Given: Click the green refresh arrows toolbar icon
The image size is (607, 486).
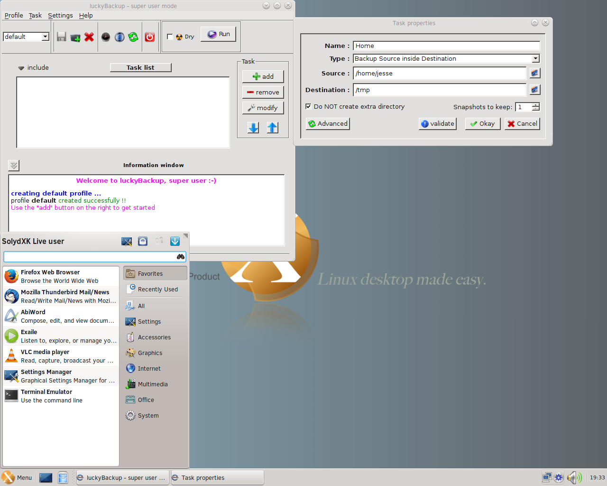Looking at the screenshot, I should (x=133, y=37).
